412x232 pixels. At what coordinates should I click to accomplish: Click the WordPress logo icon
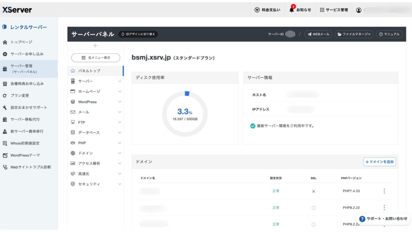(73, 102)
